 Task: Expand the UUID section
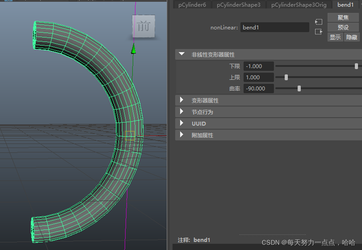click(182, 123)
